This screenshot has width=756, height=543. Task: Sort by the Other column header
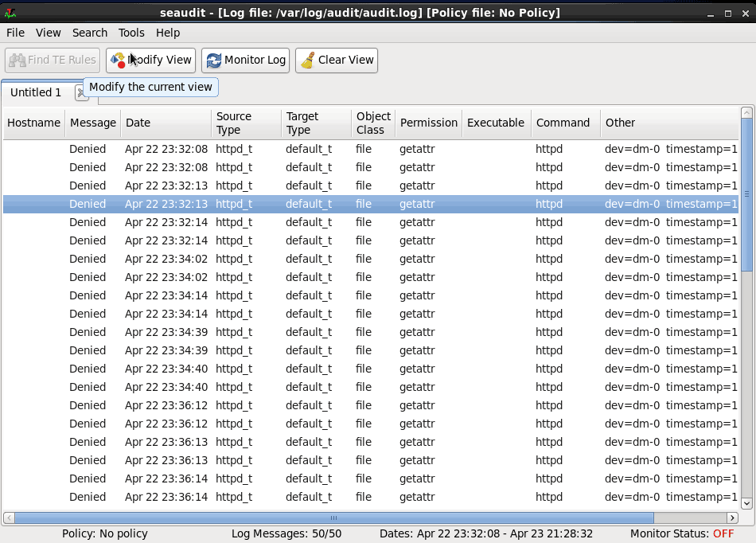coord(670,123)
